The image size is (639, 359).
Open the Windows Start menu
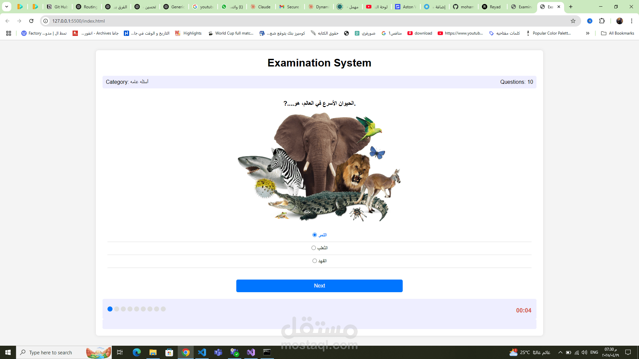tap(8, 352)
